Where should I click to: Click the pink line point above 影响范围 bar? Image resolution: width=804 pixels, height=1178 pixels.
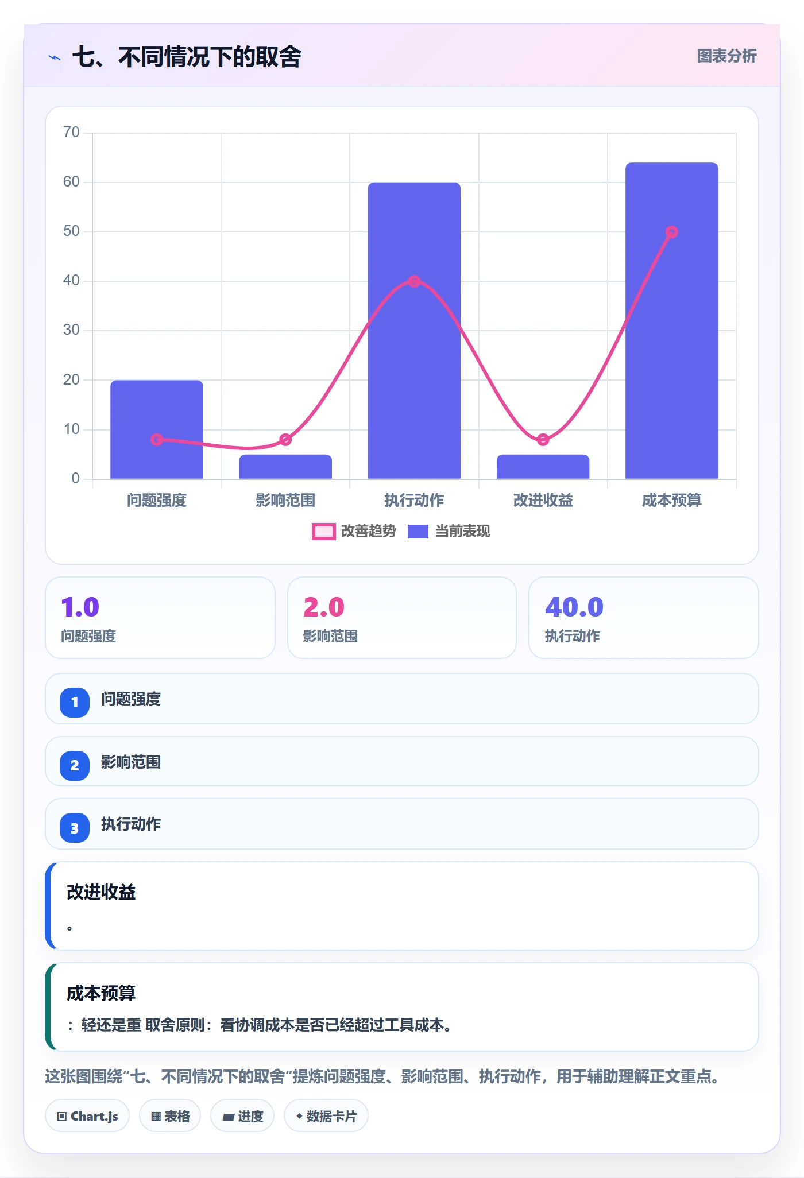coord(285,440)
